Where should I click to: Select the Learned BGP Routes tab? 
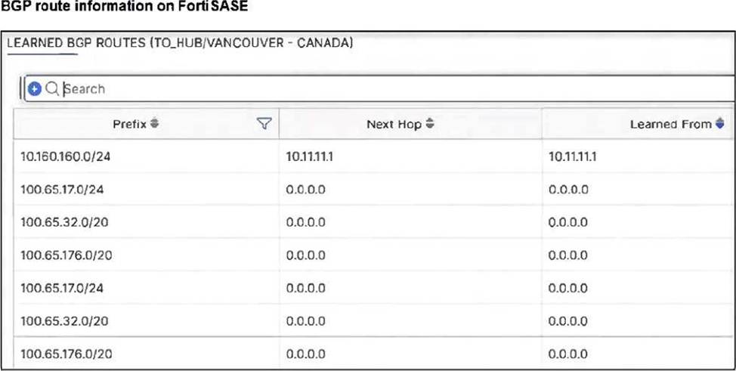click(180, 43)
